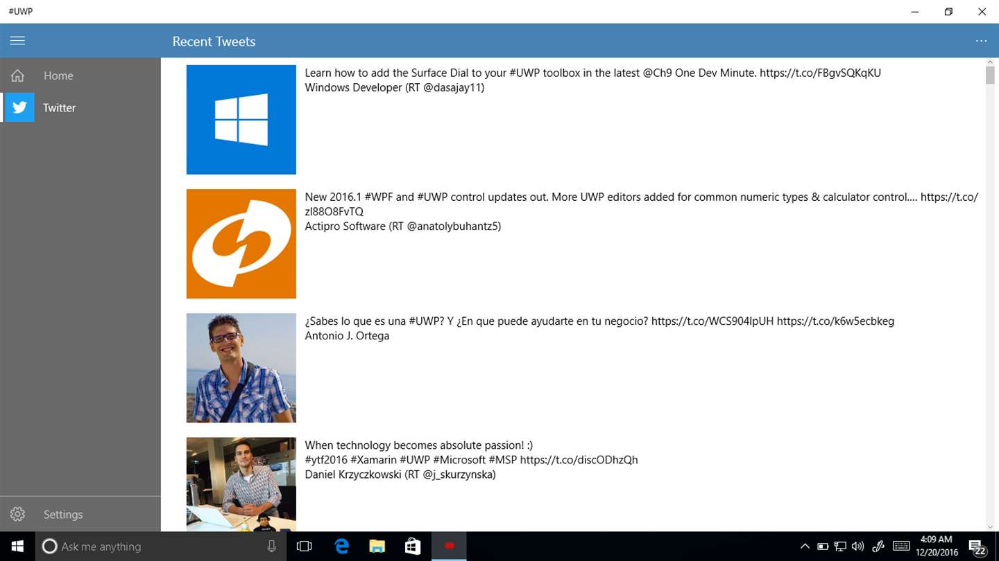Click the scrollbar up arrow in tweet list
Viewport: 999px width, 561px height.
(x=990, y=62)
